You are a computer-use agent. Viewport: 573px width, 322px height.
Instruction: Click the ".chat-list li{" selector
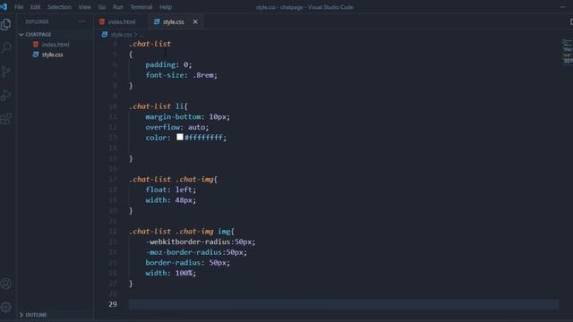pyautogui.click(x=158, y=106)
